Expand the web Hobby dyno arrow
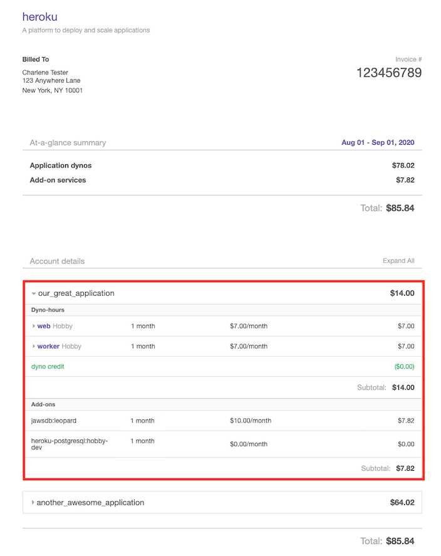This screenshot has height=556, width=441. click(34, 326)
